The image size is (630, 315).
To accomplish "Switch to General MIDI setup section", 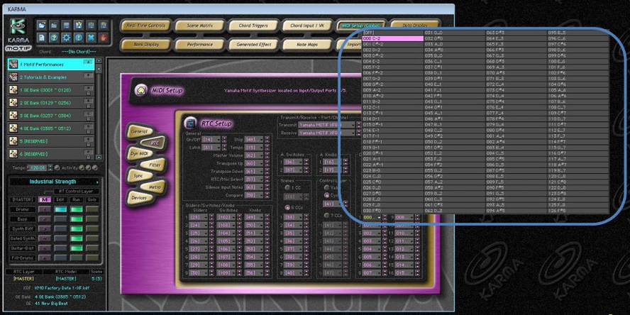I will tap(140, 131).
